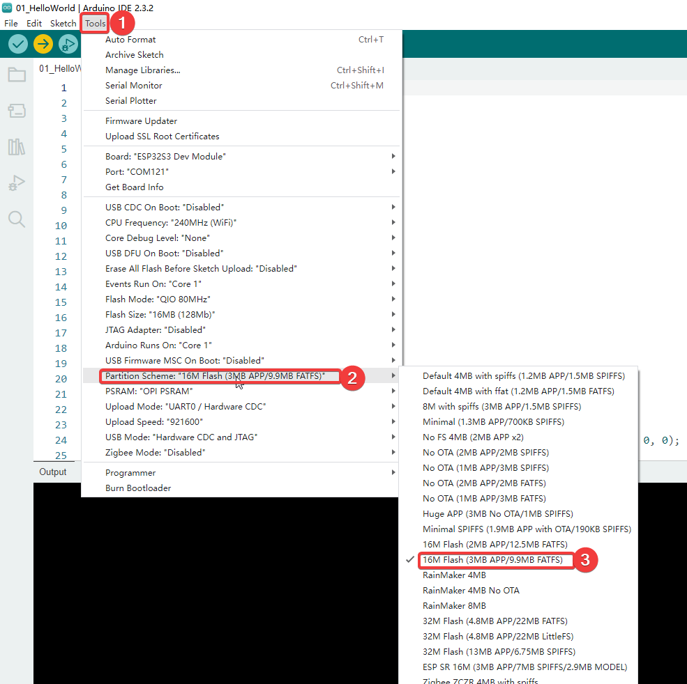687x684 pixels.
Task: Expand PSRAM: OPI PSRAM submenu
Action: (x=241, y=391)
